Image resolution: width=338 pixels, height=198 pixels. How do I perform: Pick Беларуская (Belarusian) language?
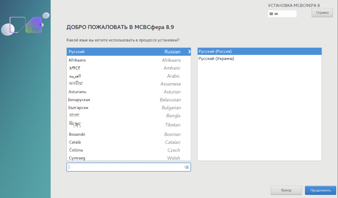pyautogui.click(x=128, y=100)
